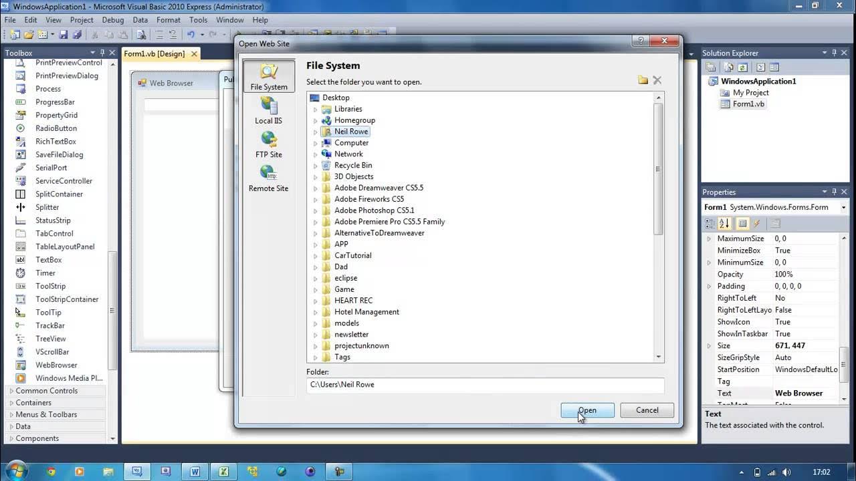Select Adobe Photoshop CS5.1 folder
This screenshot has width=856, height=481.
374,210
